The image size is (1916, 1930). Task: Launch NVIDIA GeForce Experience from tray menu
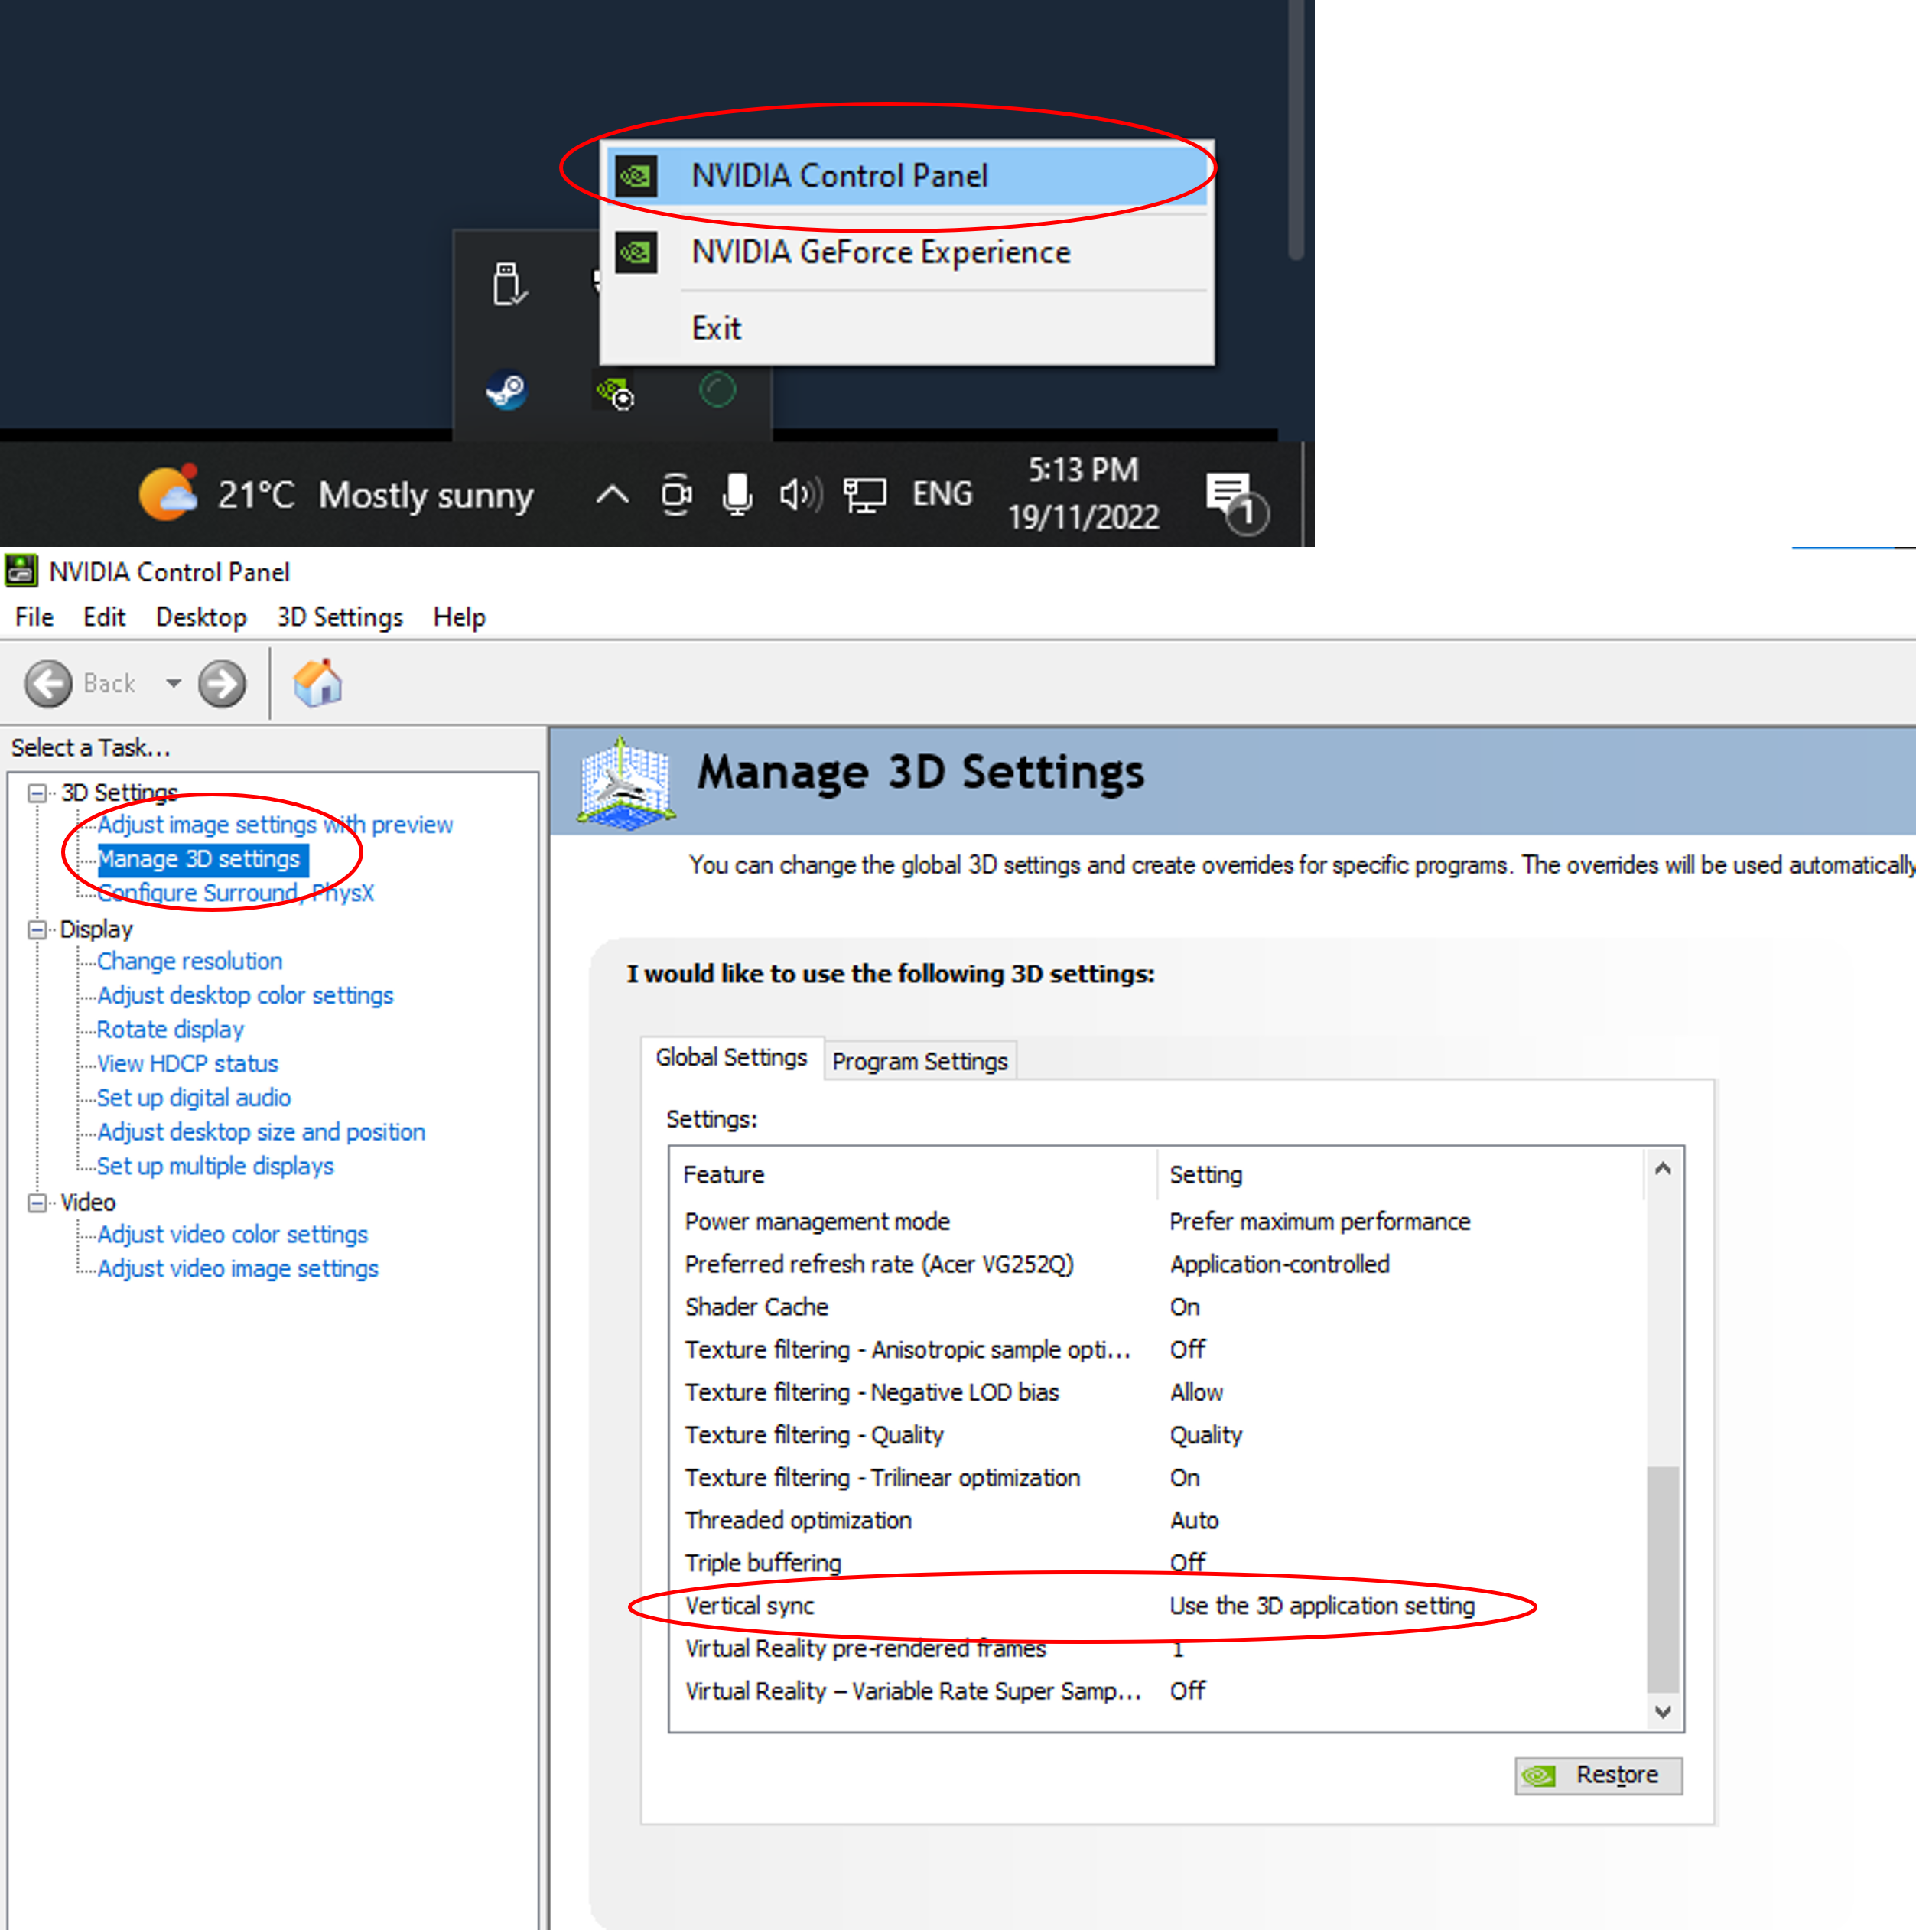[x=907, y=252]
